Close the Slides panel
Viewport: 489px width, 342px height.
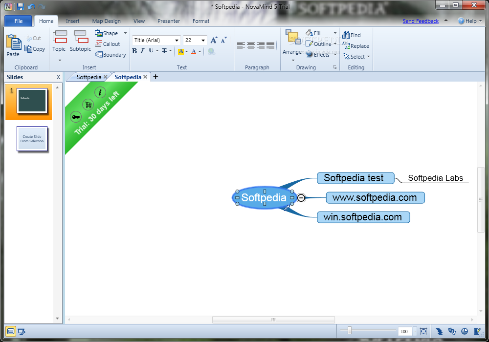coord(58,77)
